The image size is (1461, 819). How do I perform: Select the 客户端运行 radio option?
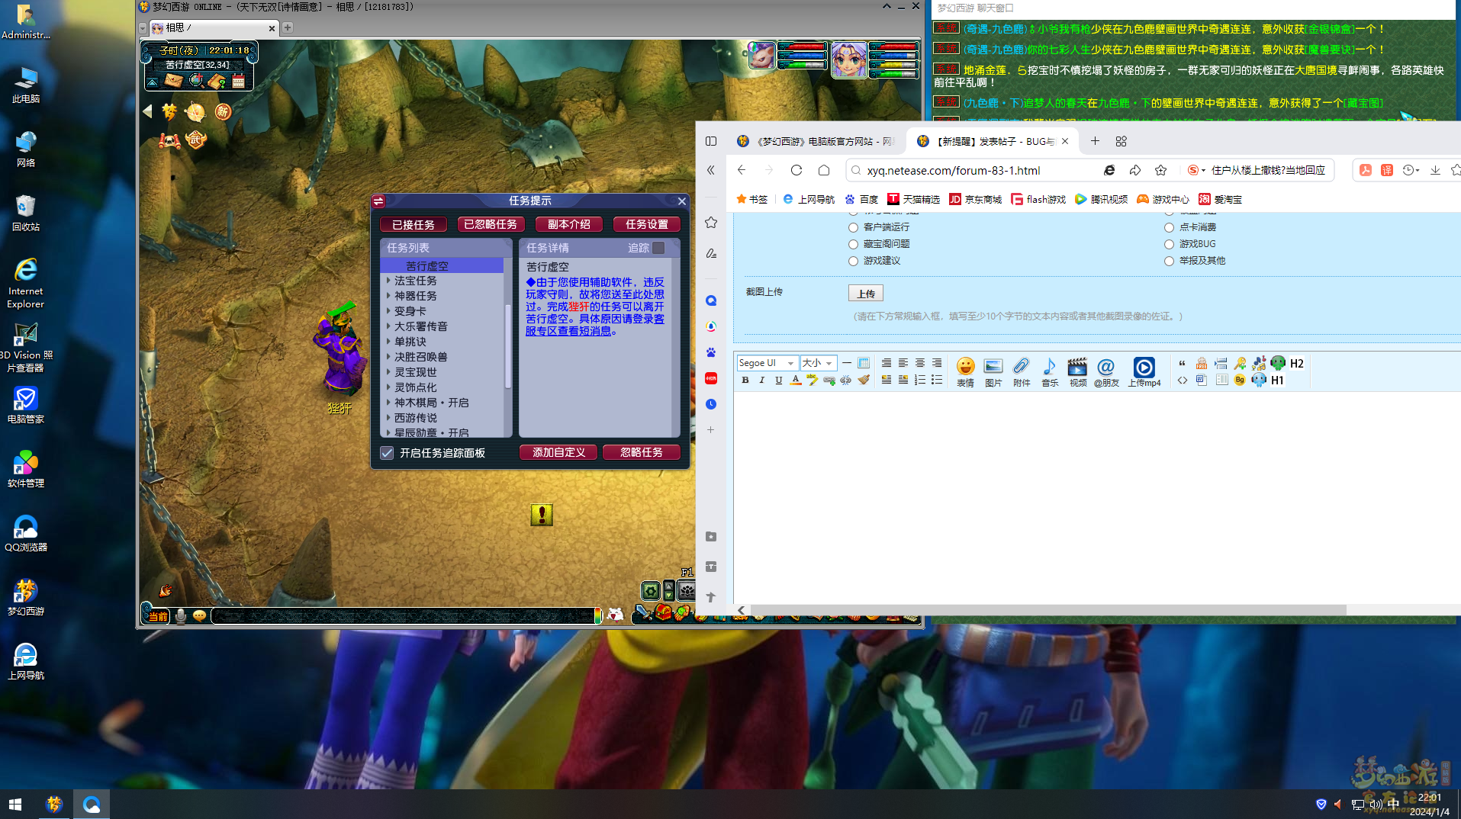pos(854,227)
